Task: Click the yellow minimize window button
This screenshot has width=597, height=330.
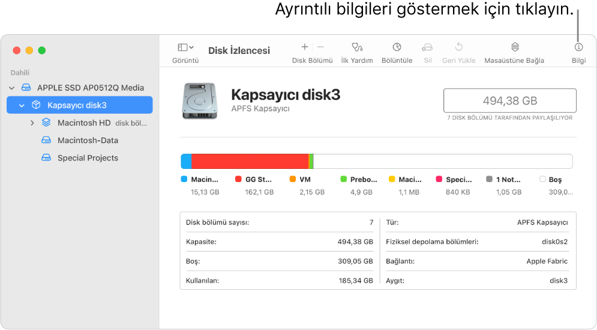Action: 29,50
